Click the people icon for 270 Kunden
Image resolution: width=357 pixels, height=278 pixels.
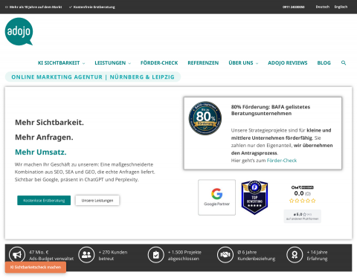click(86, 255)
